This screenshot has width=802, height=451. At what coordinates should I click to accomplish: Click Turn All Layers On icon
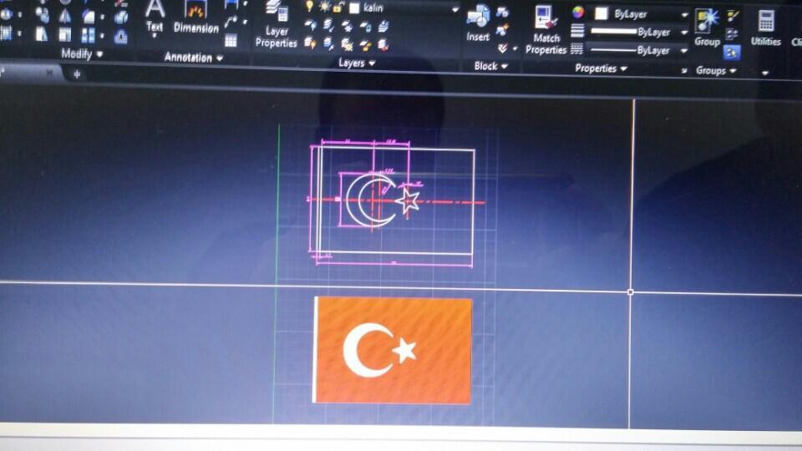(310, 43)
